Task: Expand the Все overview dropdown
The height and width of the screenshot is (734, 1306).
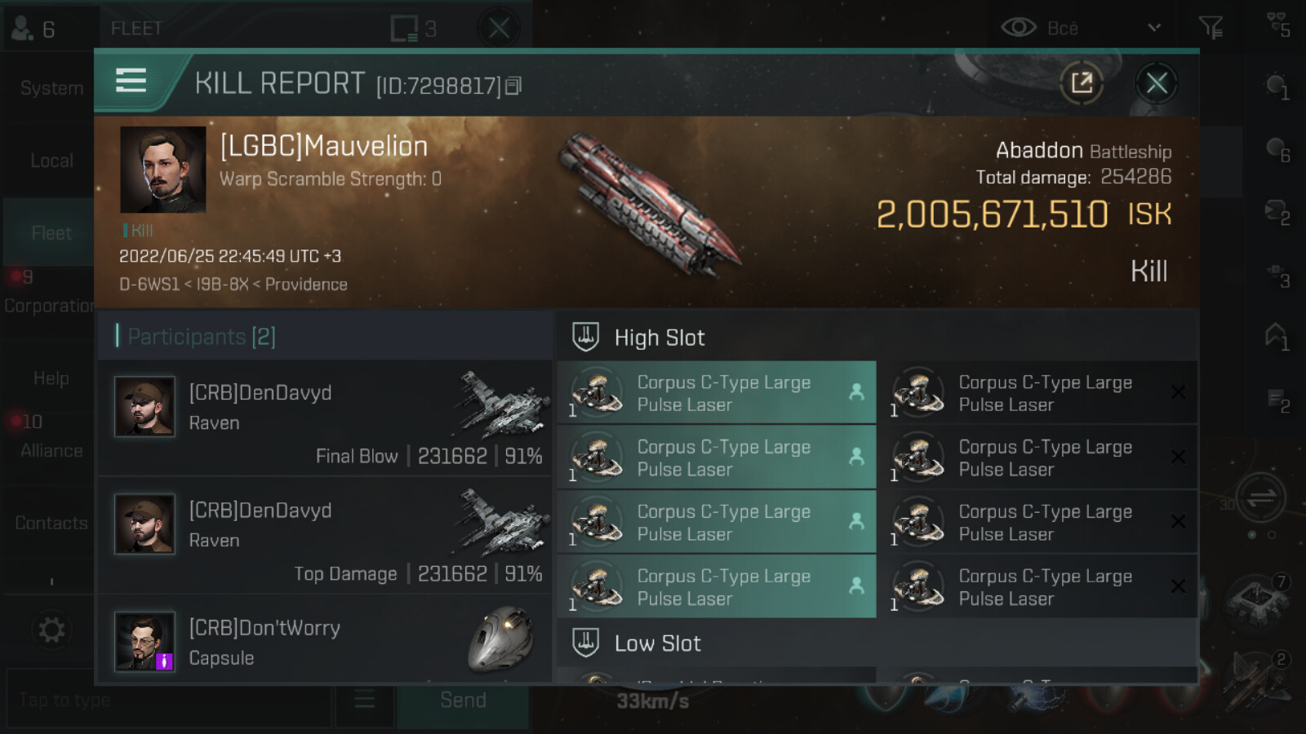Action: tap(1153, 28)
